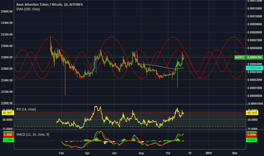Click the Mar label on the time axis

click(235, 153)
